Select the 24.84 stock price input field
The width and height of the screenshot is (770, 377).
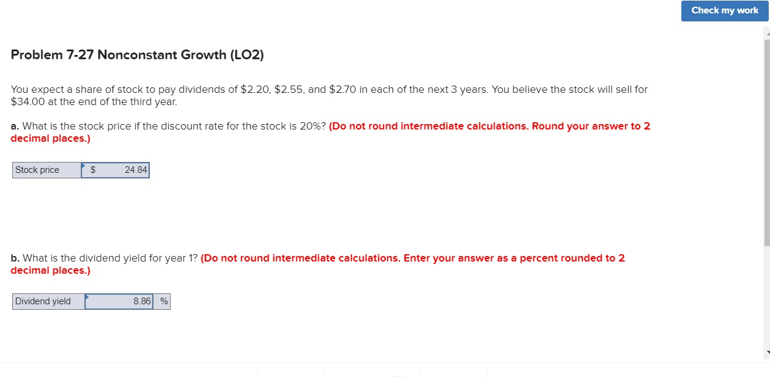(119, 170)
